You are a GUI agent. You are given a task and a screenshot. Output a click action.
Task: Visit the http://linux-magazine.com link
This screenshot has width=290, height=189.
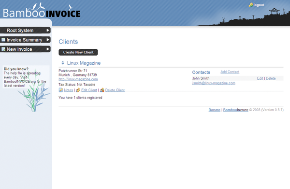tap(78, 79)
